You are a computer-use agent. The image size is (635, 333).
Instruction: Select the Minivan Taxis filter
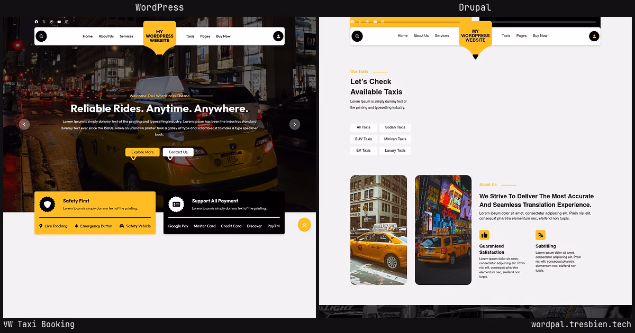395,139
